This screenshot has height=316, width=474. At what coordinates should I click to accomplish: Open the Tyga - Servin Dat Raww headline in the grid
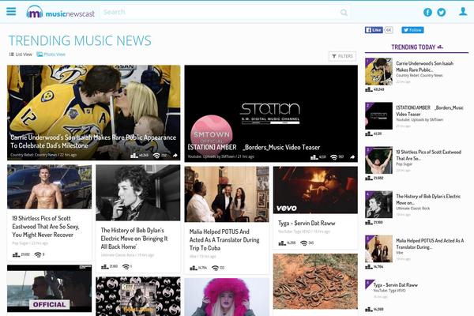click(307, 223)
